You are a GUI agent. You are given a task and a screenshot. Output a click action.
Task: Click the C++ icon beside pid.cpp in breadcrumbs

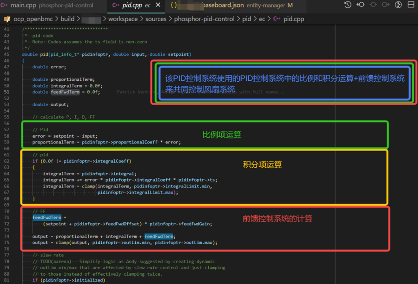(x=277, y=19)
